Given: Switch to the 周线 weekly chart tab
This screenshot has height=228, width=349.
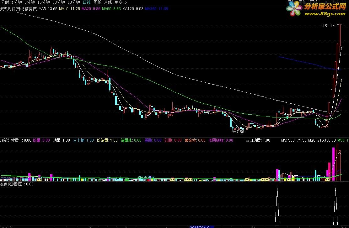Looking at the screenshot, I should click(97, 3).
